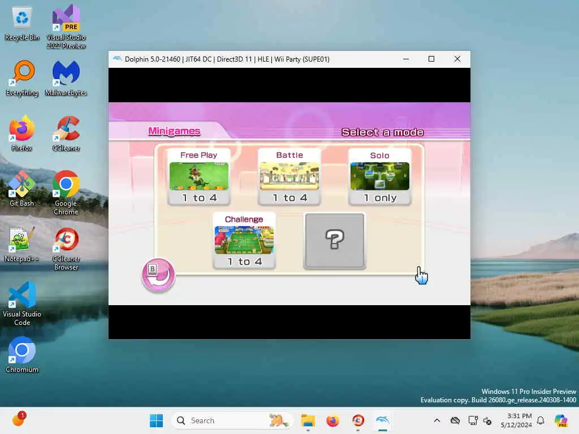Close the Dolphin Wii Party window

(x=457, y=59)
